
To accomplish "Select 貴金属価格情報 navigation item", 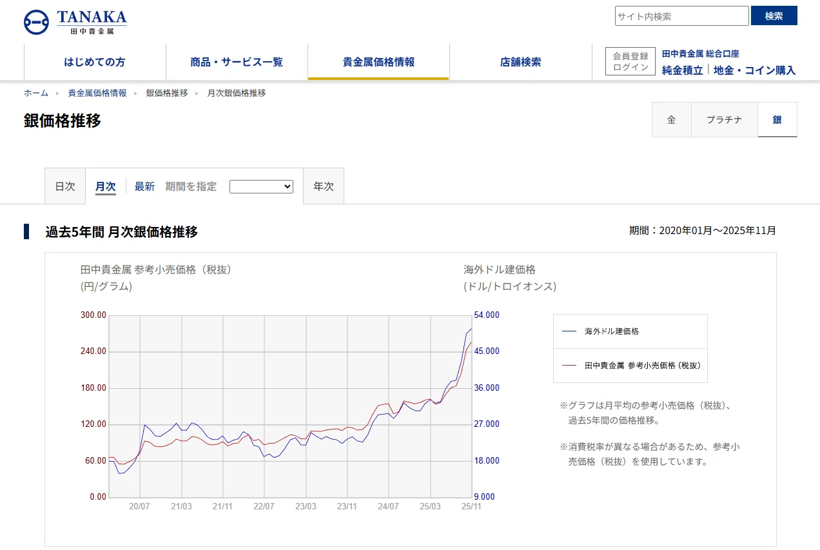I will pyautogui.click(x=378, y=62).
